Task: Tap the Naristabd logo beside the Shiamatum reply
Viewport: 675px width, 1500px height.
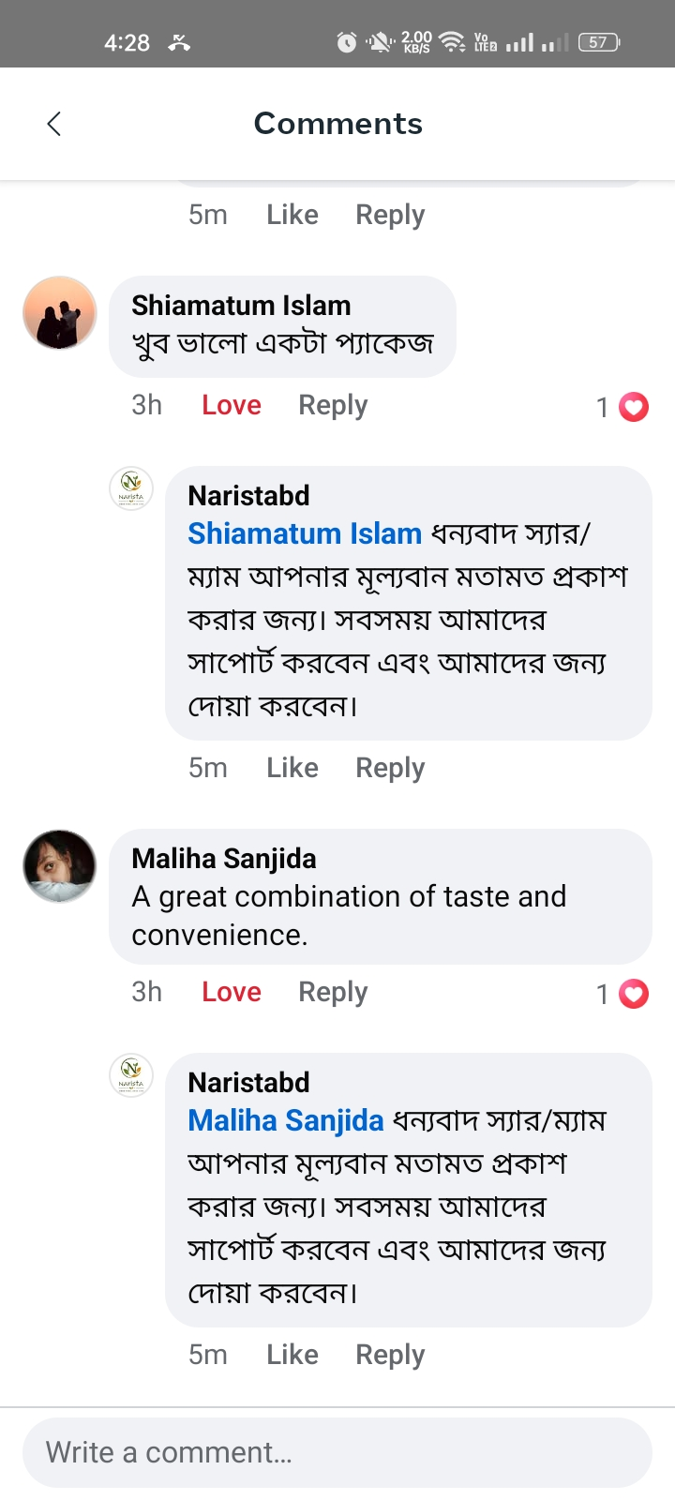Action: pyautogui.click(x=131, y=488)
